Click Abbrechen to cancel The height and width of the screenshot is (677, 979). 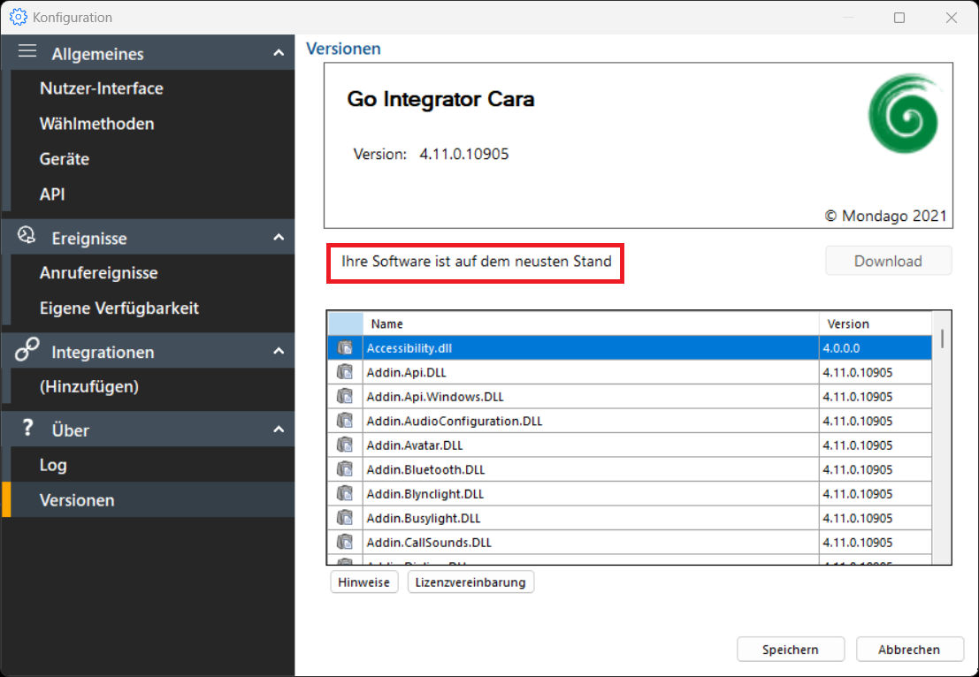coord(908,650)
